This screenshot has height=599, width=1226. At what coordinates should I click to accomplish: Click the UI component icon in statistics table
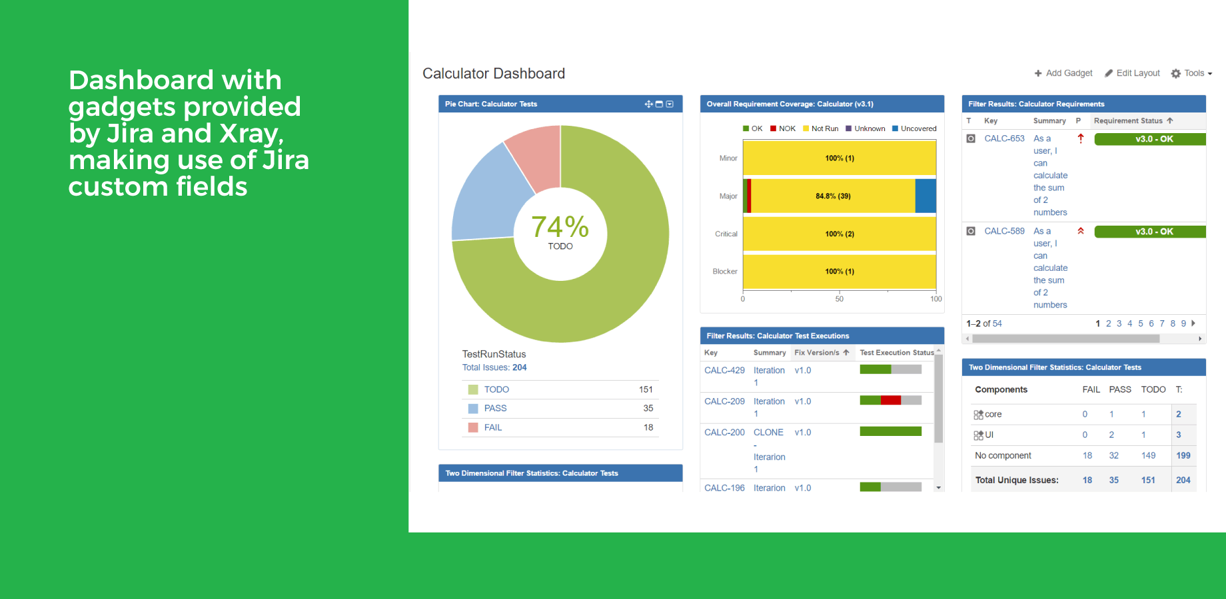point(977,435)
